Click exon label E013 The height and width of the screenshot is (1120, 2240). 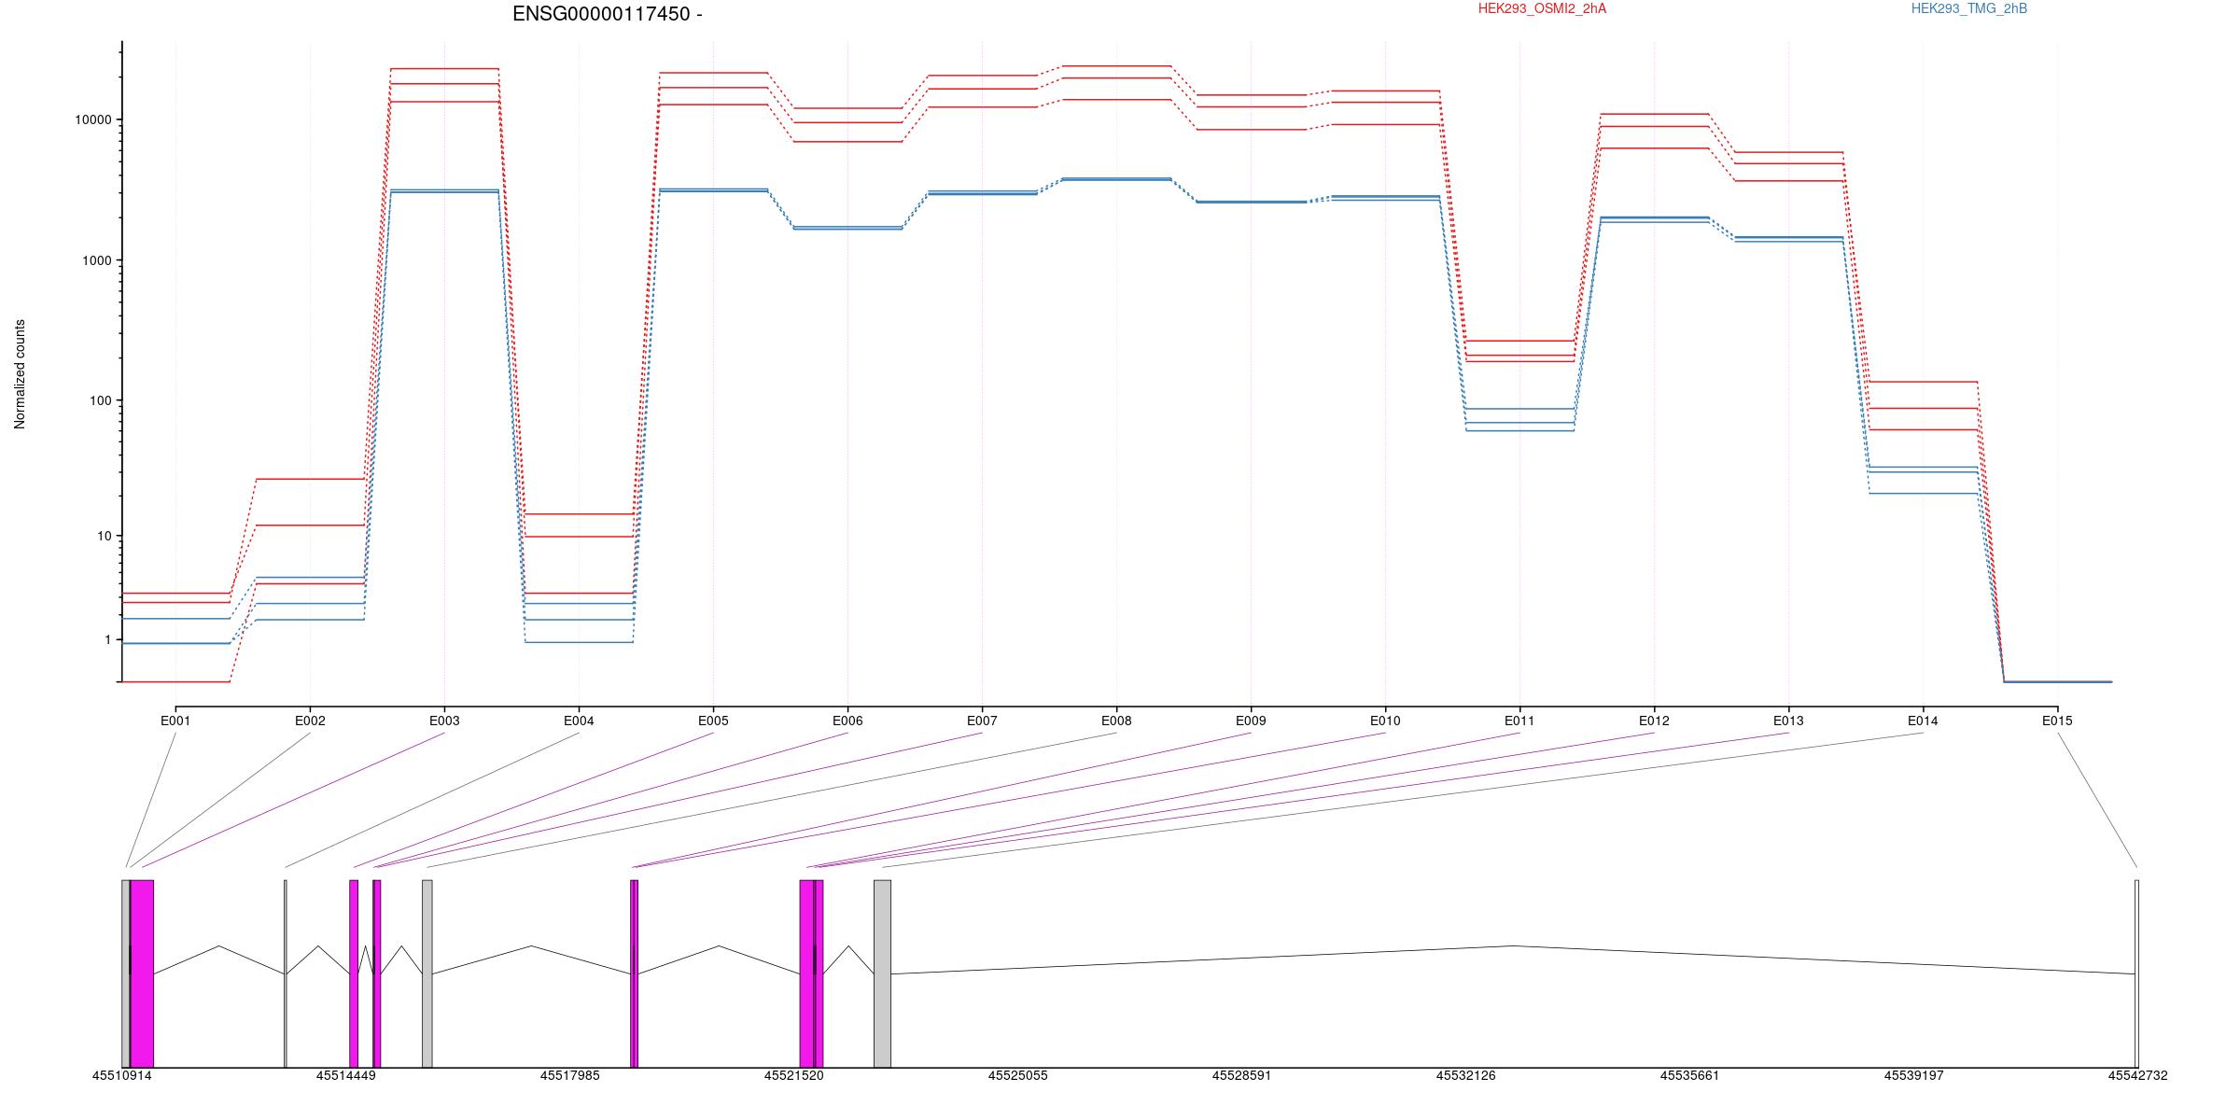[1788, 721]
